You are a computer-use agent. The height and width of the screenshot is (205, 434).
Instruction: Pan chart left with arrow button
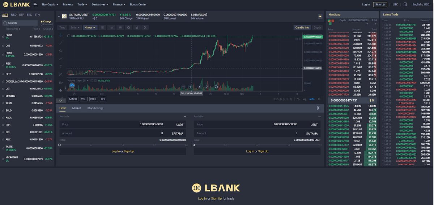click(200, 87)
